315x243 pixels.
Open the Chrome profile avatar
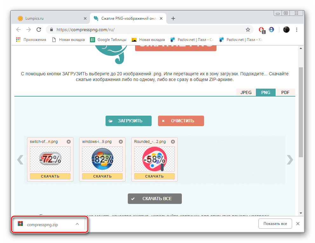click(286, 29)
